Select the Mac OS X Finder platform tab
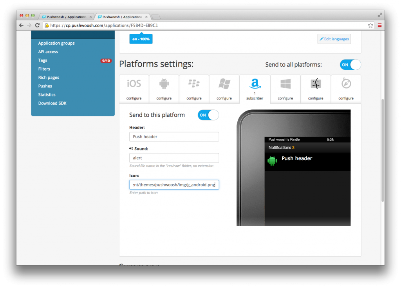The image size is (401, 288). coord(316,89)
